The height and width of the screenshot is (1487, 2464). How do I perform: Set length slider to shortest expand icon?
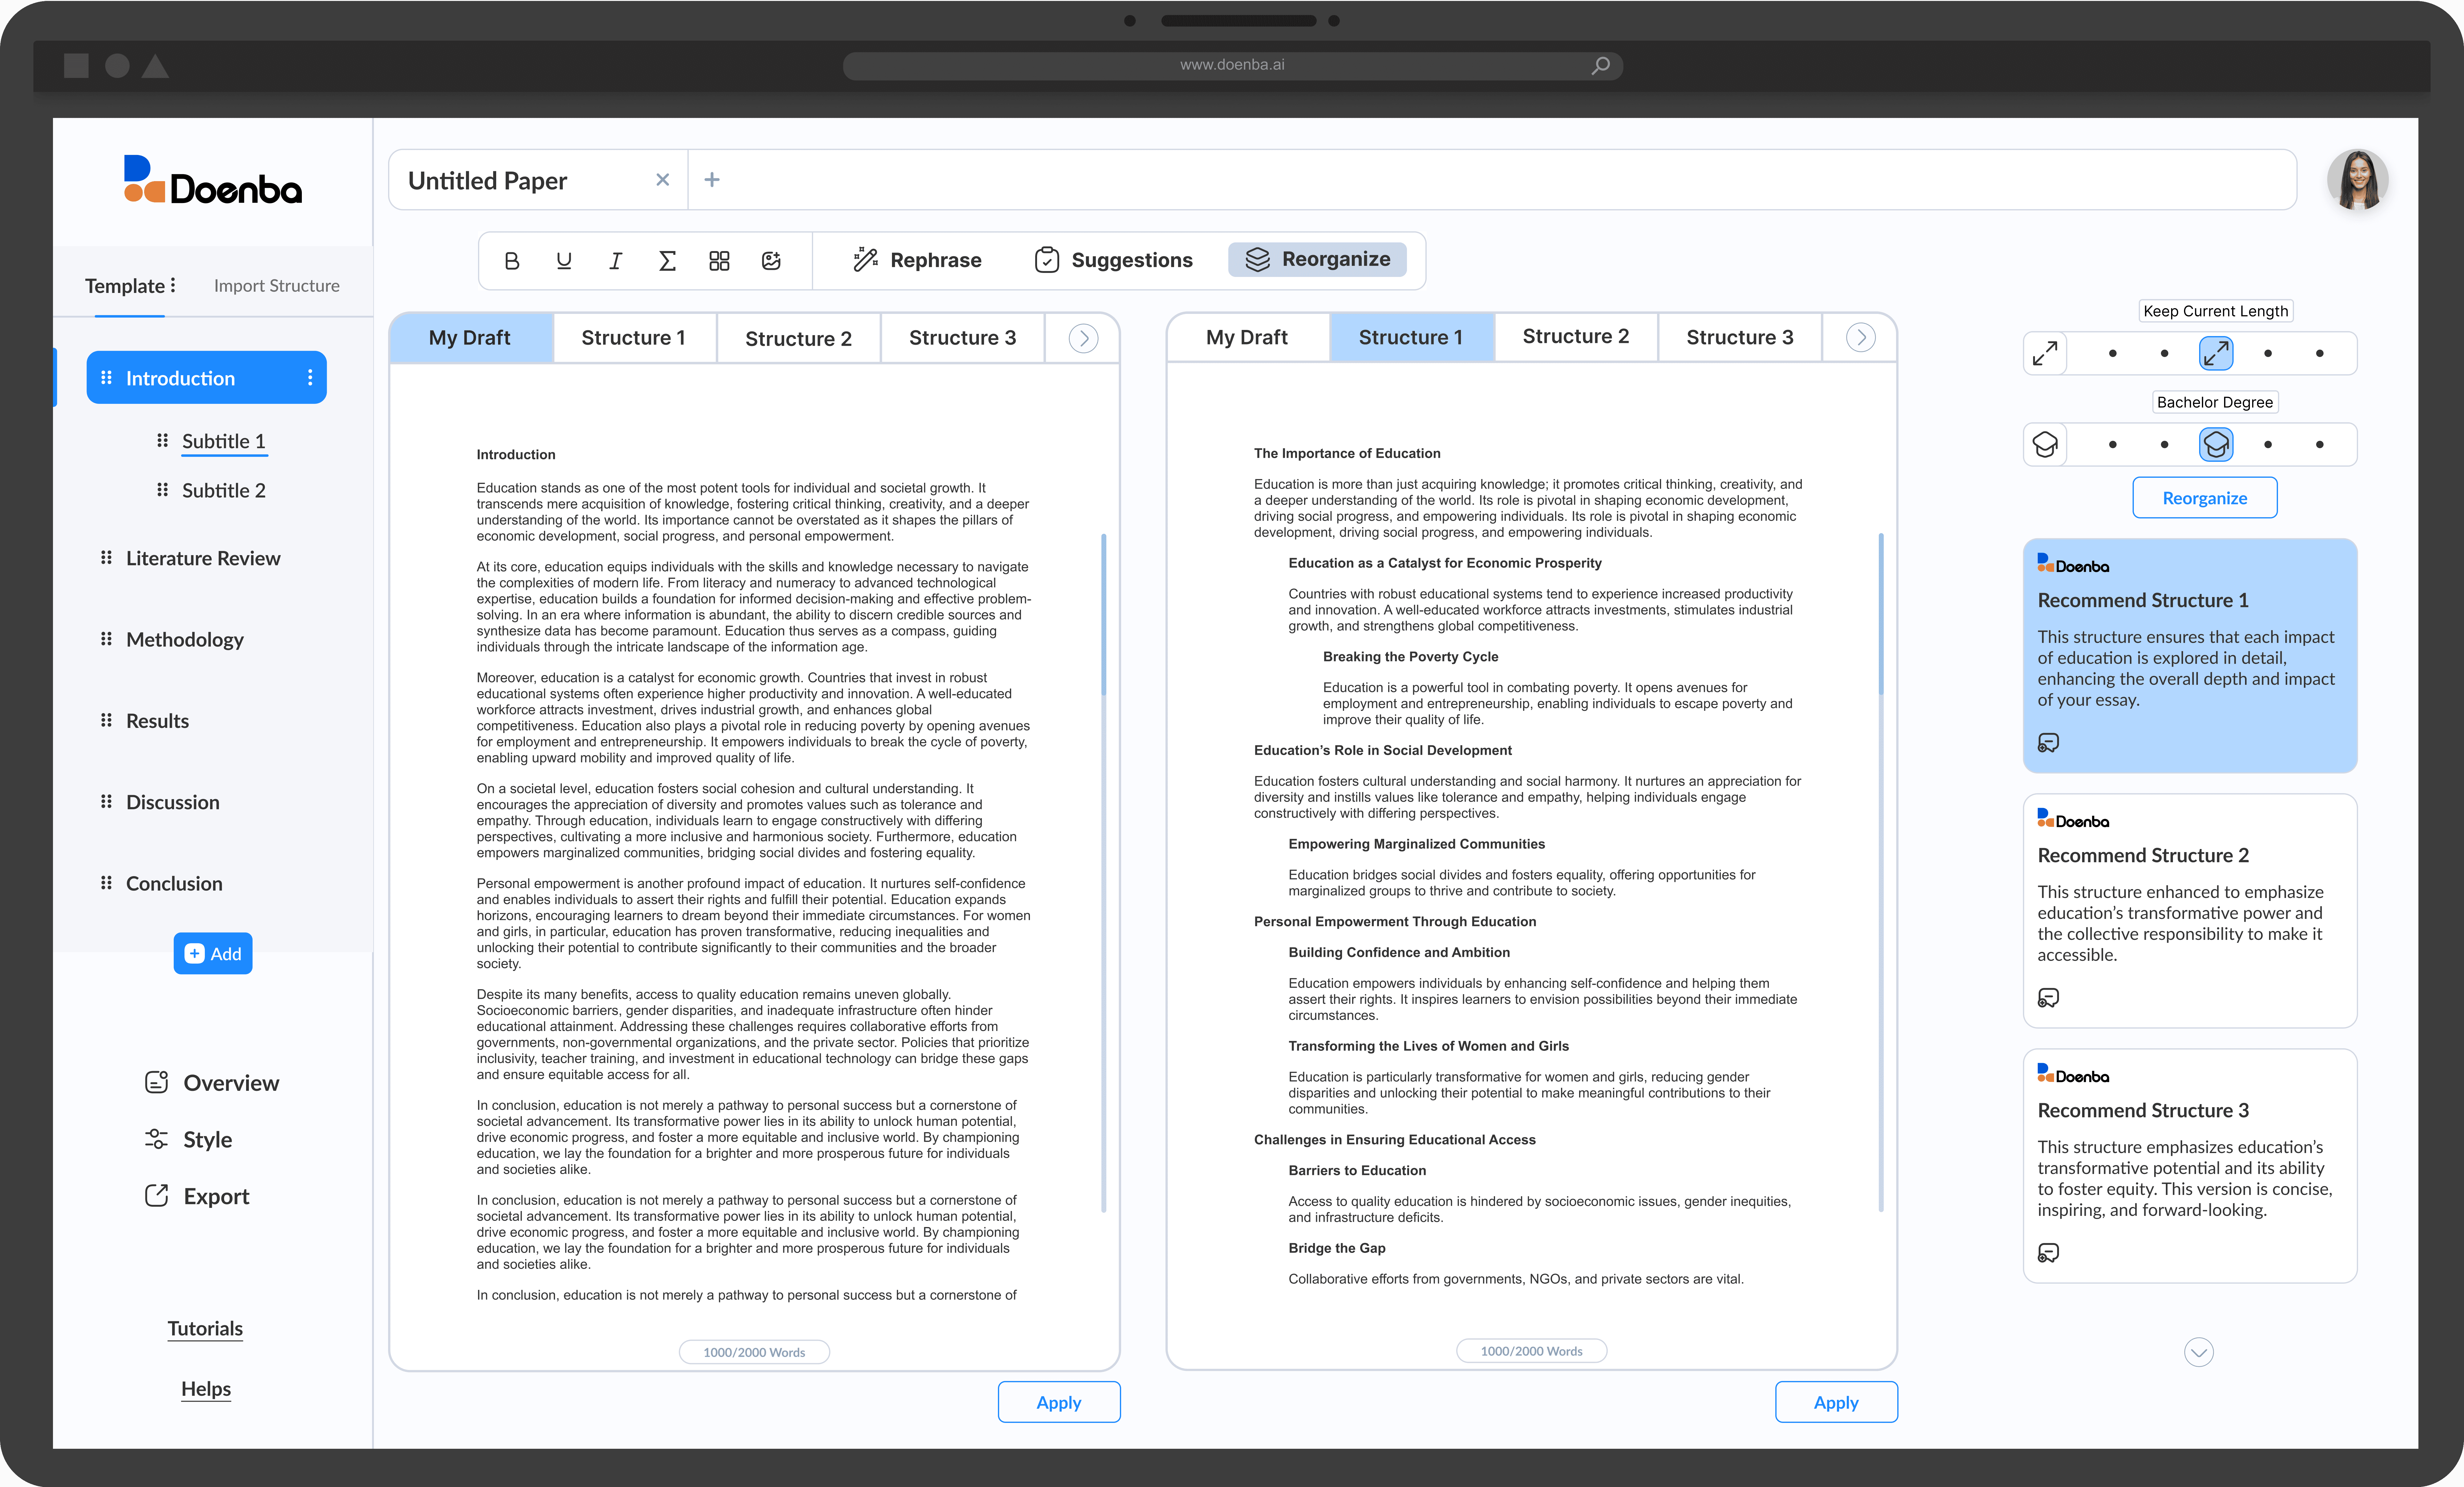[x=2045, y=353]
